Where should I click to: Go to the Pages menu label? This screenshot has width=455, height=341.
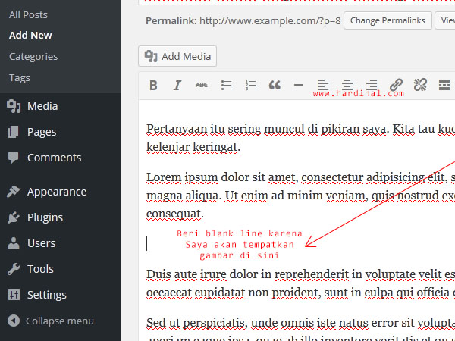click(42, 132)
